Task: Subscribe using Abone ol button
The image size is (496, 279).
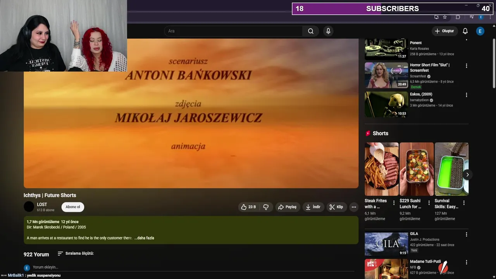Action: pos(73,207)
